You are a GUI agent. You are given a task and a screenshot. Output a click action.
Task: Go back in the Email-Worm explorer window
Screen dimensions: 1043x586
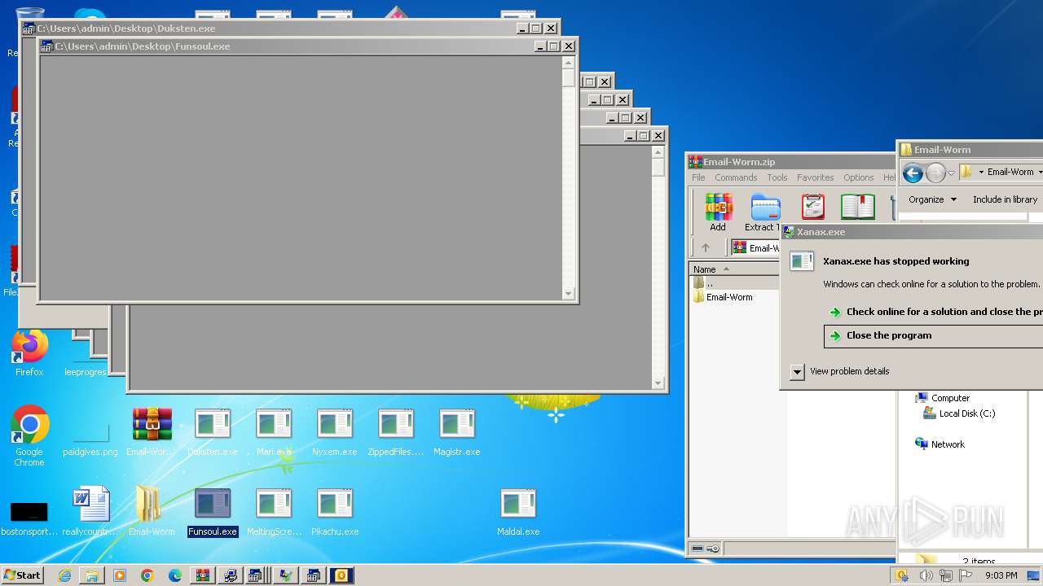point(913,173)
